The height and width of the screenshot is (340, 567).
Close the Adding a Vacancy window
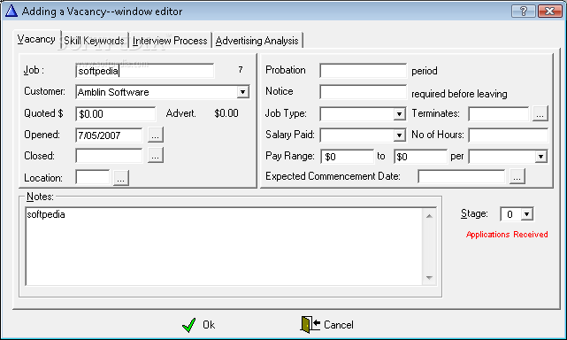pos(549,12)
